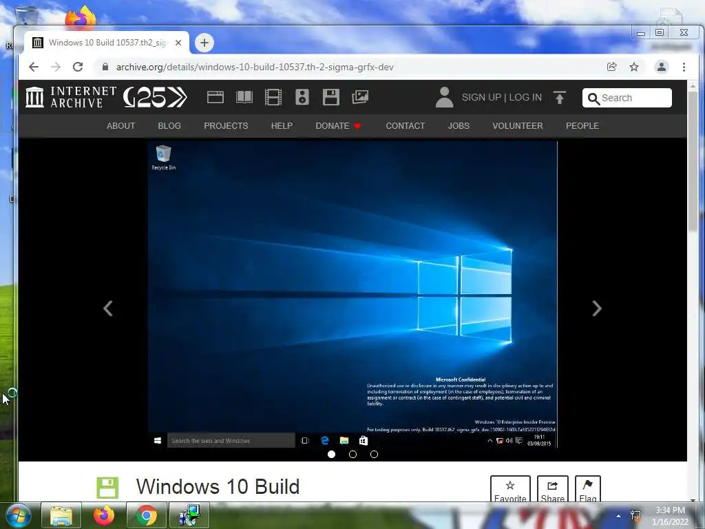This screenshot has width=705, height=529.
Task: Open the Web media type icon
Action: pos(215,97)
